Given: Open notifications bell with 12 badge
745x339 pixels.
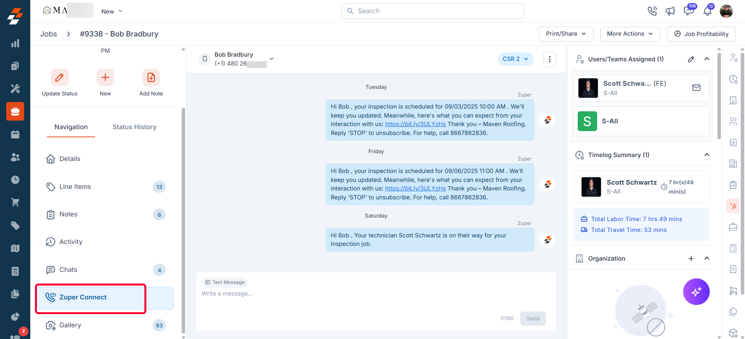Looking at the screenshot, I should [x=708, y=10].
